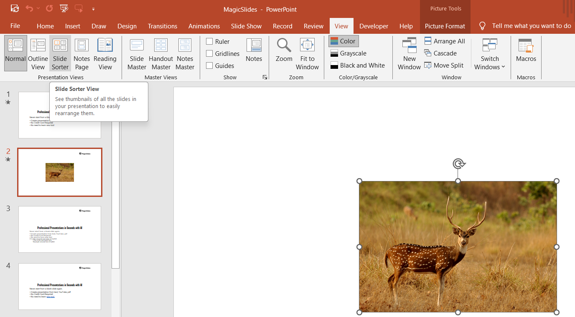Switch to Outline View
This screenshot has height=317, width=575.
38,54
